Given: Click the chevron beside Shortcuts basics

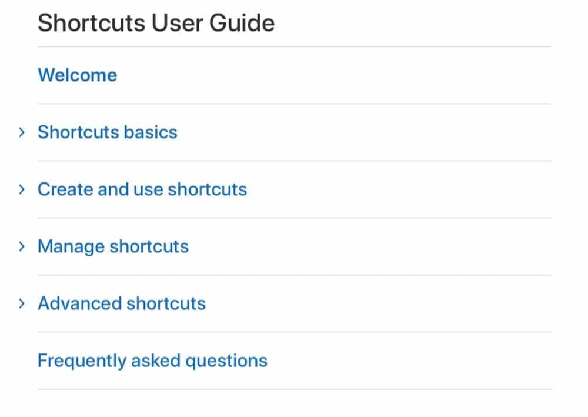Looking at the screenshot, I should tap(22, 132).
